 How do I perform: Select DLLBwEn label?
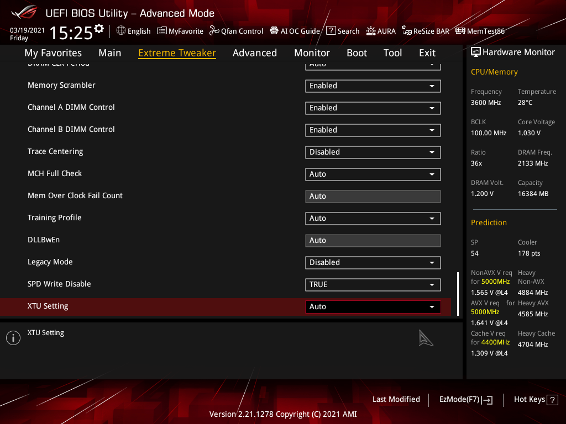click(x=43, y=240)
